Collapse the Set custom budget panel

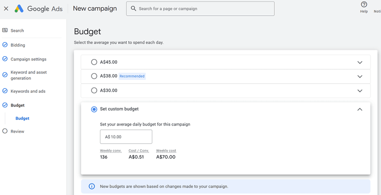[x=360, y=109]
